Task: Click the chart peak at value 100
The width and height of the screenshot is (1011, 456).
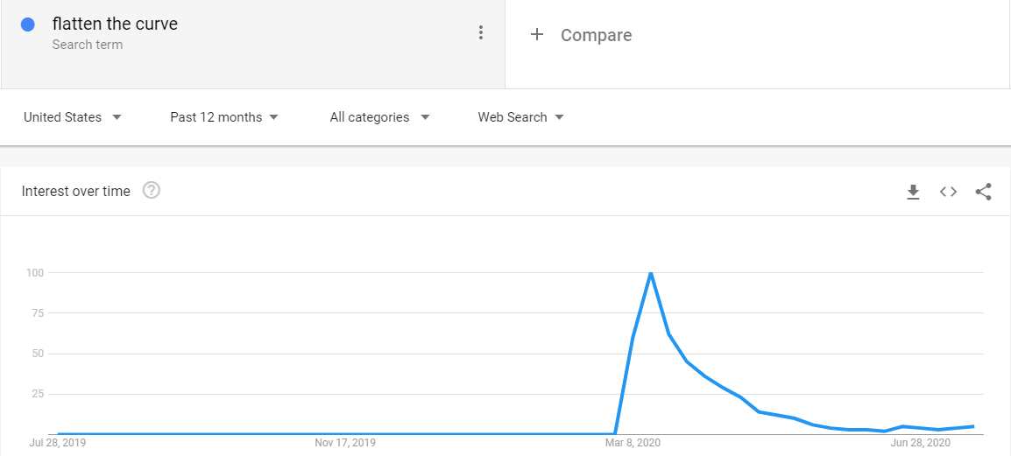Action: [x=650, y=273]
